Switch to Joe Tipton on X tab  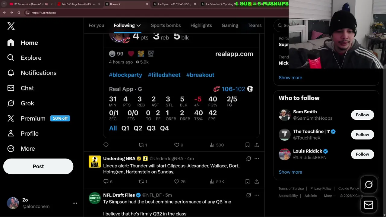tap(174, 4)
